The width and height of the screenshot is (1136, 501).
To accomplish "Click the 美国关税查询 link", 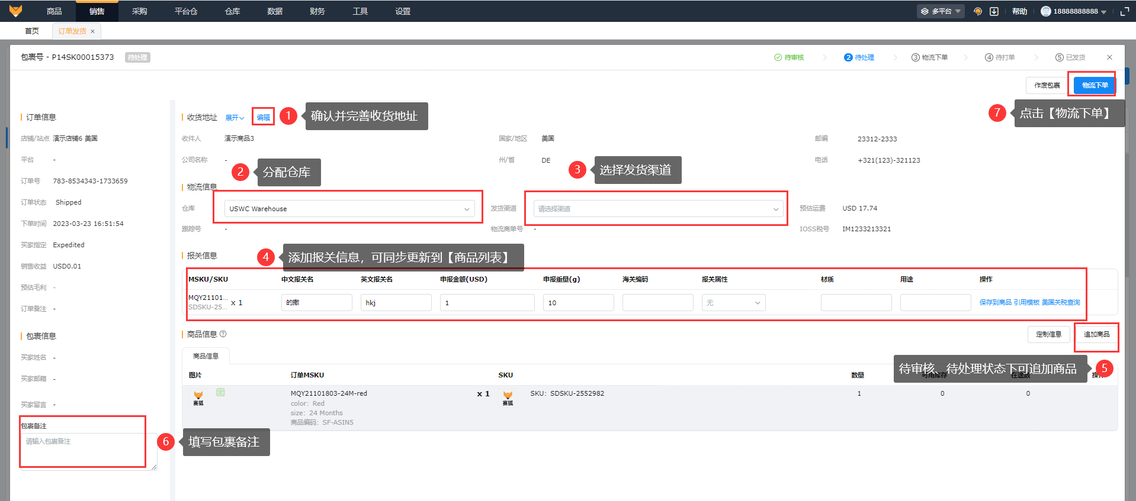I will [1061, 302].
